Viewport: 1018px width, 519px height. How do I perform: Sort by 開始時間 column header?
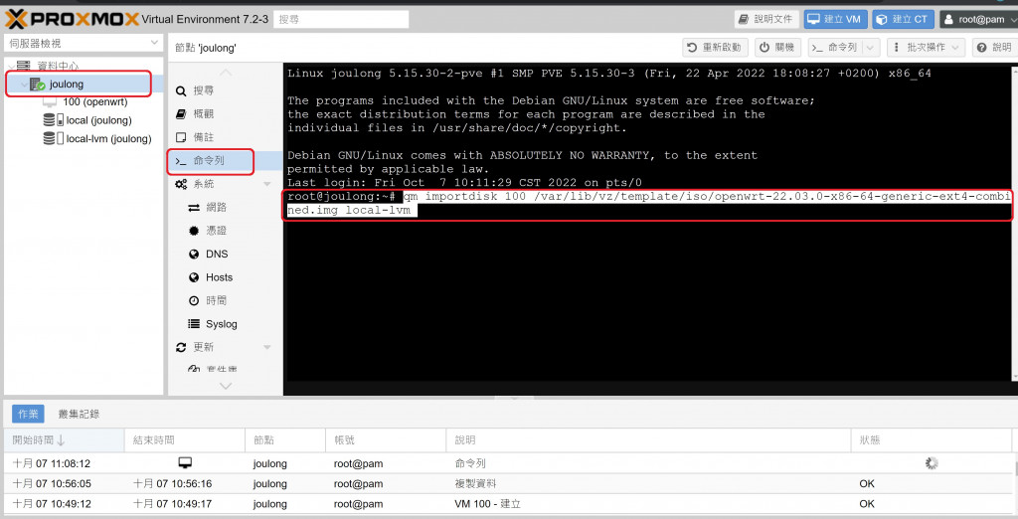(64, 439)
